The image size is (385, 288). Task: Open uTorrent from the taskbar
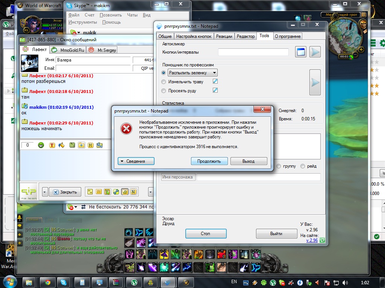(x=134, y=283)
